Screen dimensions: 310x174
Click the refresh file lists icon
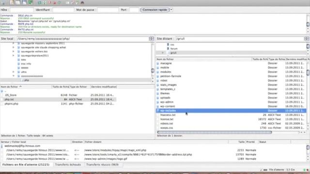coord(40,2)
